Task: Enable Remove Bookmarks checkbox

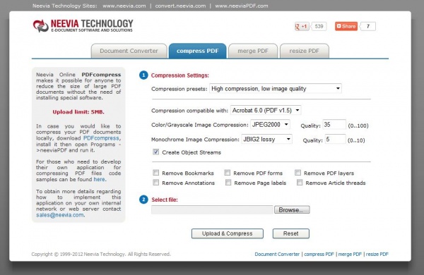Action: tap(155, 173)
